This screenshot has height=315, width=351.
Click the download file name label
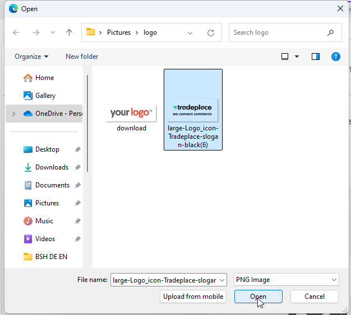tap(131, 128)
